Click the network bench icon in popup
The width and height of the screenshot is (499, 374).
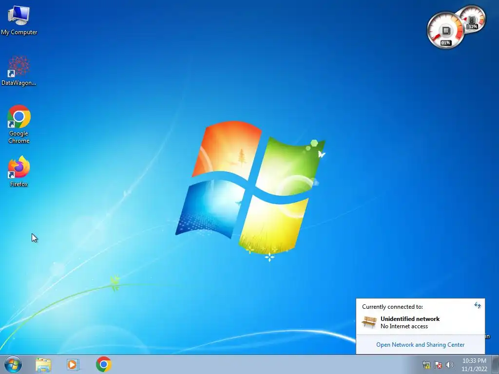click(x=369, y=322)
